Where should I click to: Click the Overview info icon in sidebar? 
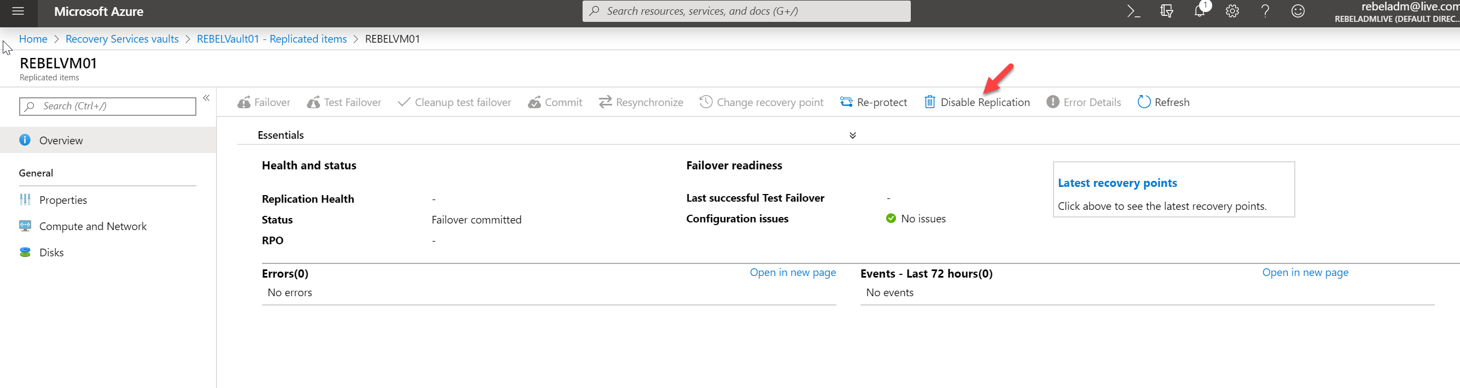coord(25,140)
